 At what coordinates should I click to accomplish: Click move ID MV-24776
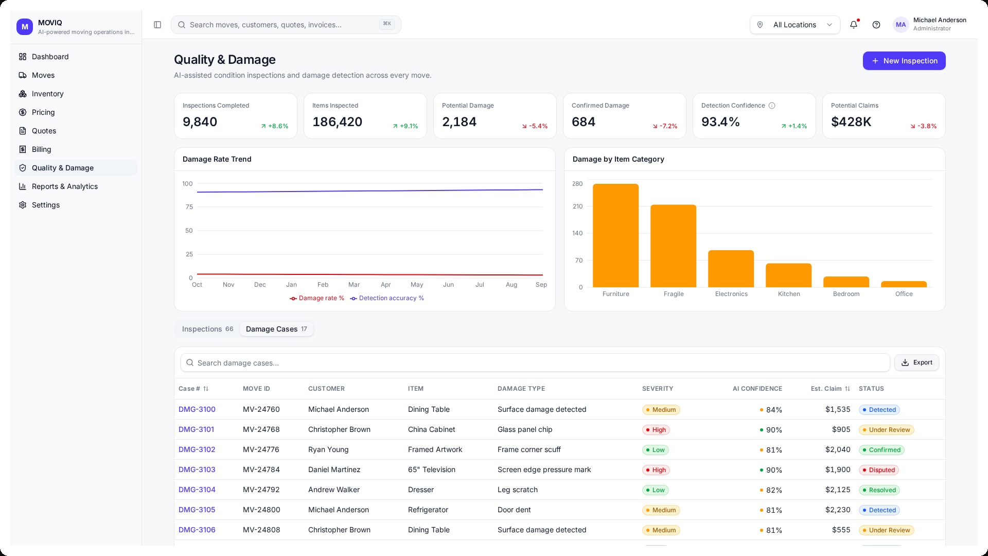click(261, 449)
